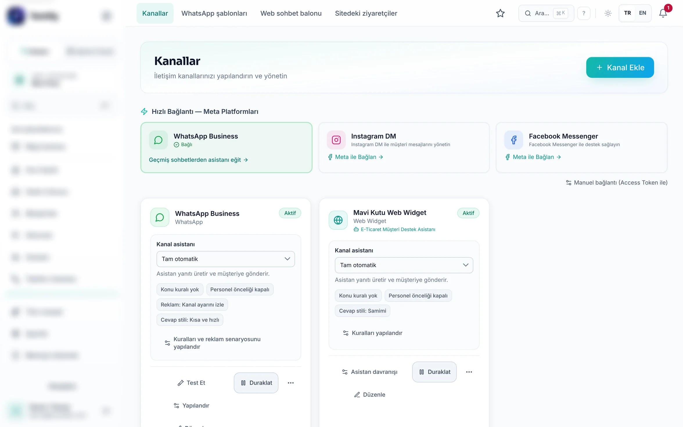
Task: Click the 'Cevap stili: Samimi' chip
Action: point(362,311)
